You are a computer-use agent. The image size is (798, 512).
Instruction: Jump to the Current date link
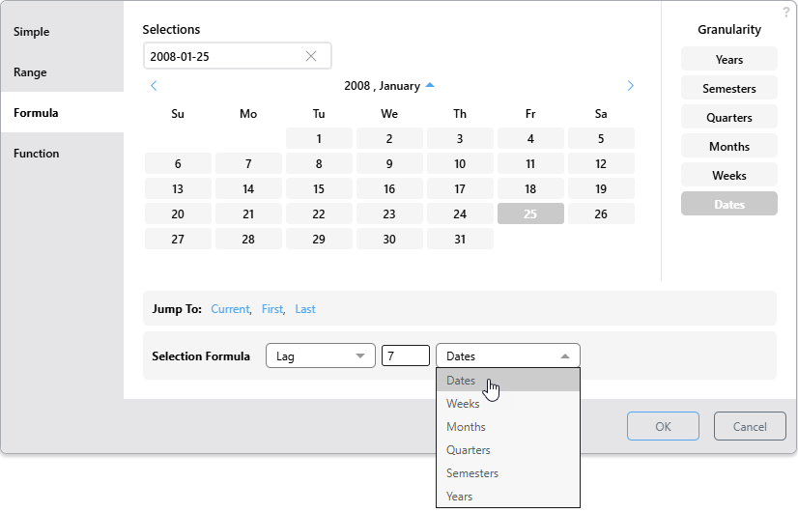coord(230,309)
